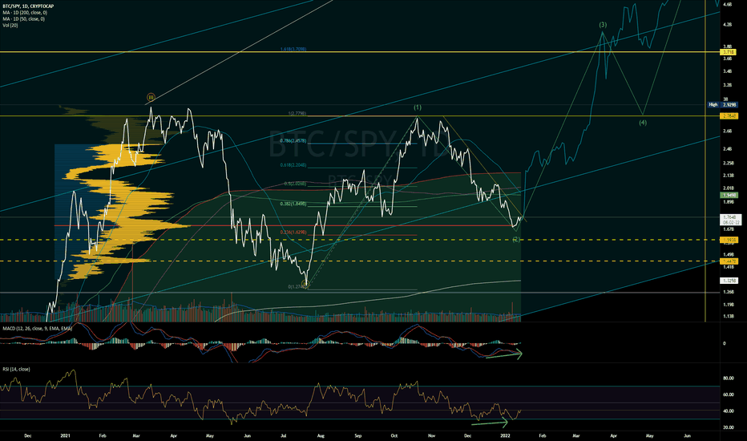Click the 1.618 Fibonacci extension level label
This screenshot has height=441, width=747.
click(293, 49)
